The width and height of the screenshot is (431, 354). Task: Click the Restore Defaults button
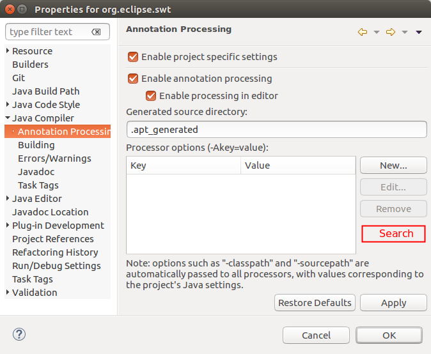pyautogui.click(x=315, y=303)
